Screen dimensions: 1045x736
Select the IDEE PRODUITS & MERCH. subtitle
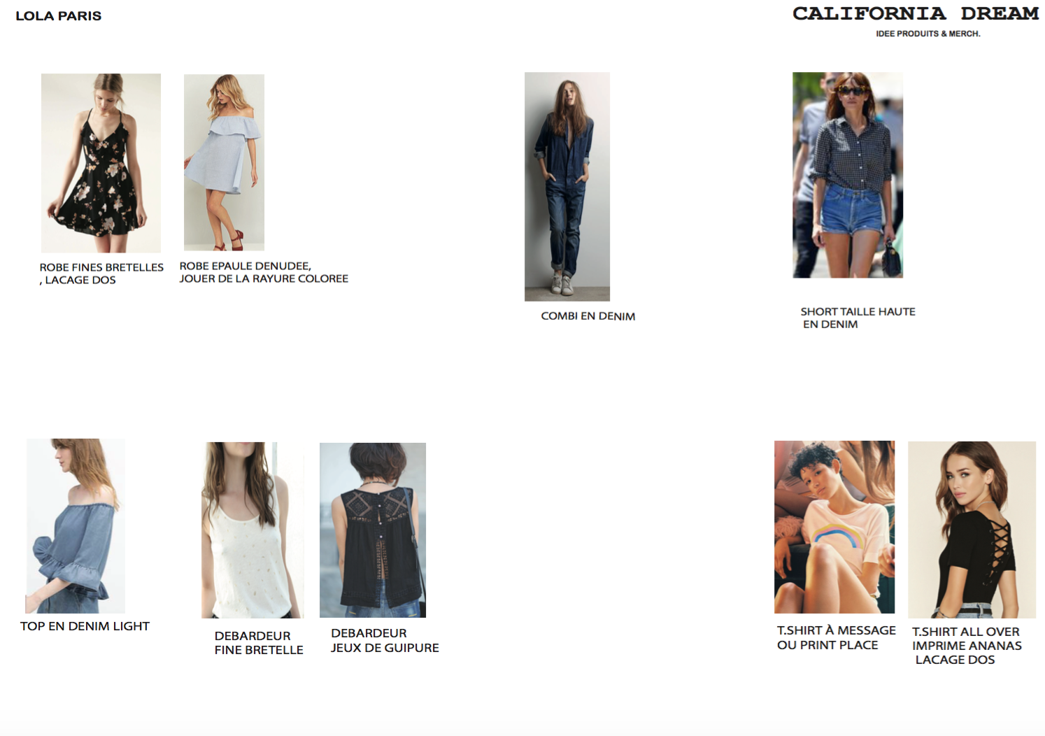point(928,34)
